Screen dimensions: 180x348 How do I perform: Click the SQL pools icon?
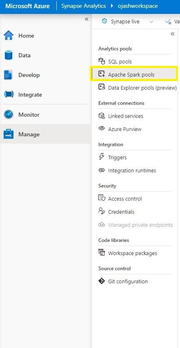click(x=102, y=61)
